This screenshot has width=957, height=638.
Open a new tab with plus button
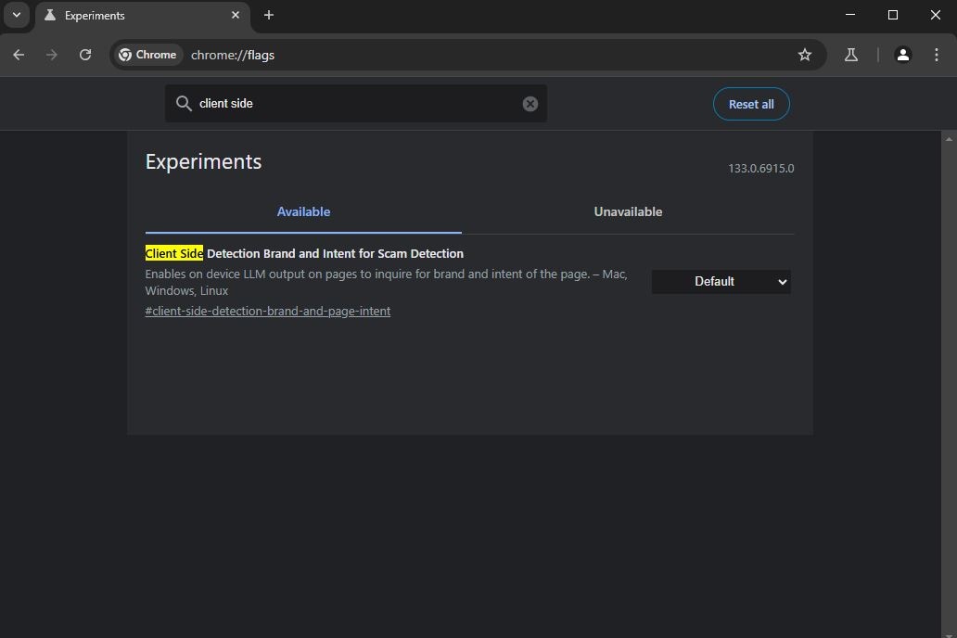pos(269,15)
